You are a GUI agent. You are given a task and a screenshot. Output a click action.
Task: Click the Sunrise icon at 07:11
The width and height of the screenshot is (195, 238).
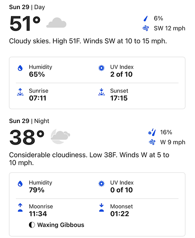[x=20, y=92]
